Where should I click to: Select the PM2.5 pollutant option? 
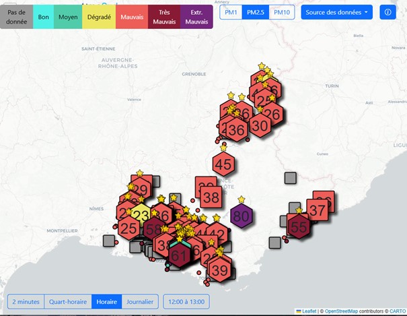[256, 12]
